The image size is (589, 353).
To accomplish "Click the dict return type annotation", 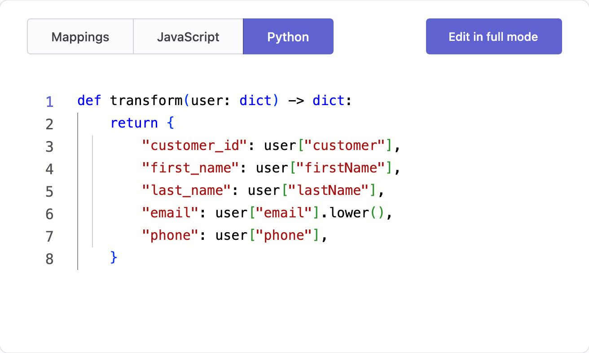I will 329,101.
